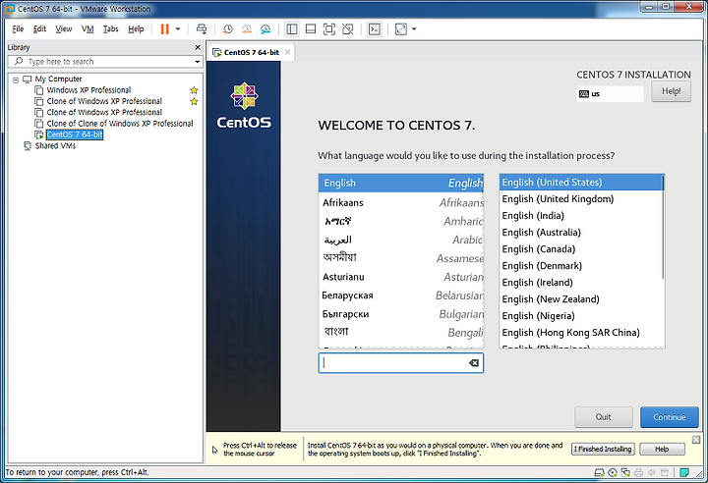Select Clone of Clone of Windows XP Professional
The height and width of the screenshot is (483, 708).
click(x=120, y=123)
